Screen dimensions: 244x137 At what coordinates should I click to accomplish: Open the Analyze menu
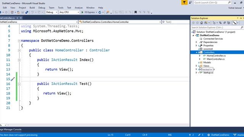point(79,8)
